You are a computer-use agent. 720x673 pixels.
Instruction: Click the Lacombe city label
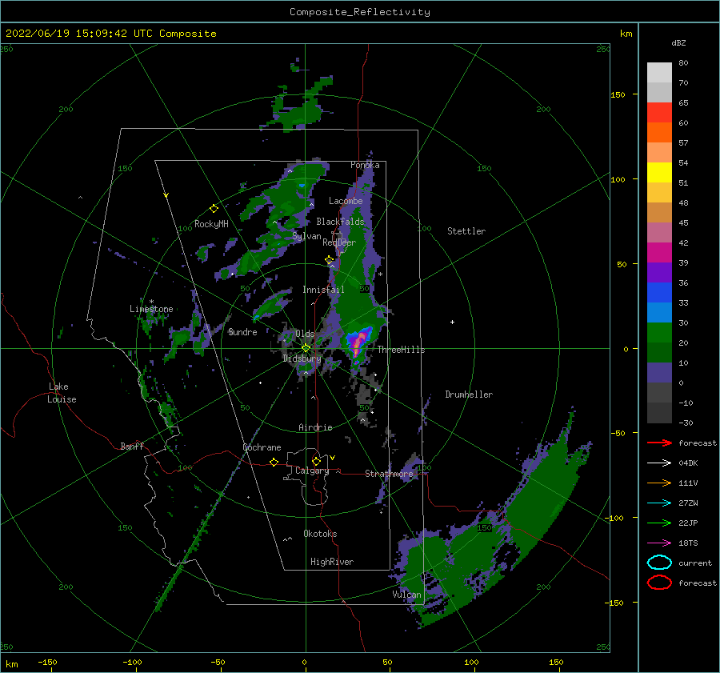point(346,201)
